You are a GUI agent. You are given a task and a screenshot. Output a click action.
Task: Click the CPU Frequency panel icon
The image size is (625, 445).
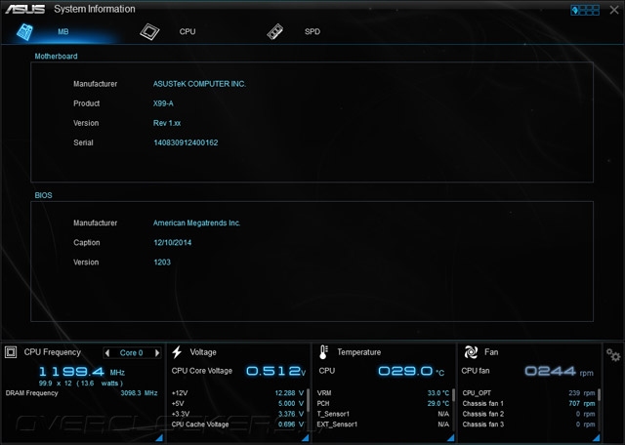coord(11,352)
